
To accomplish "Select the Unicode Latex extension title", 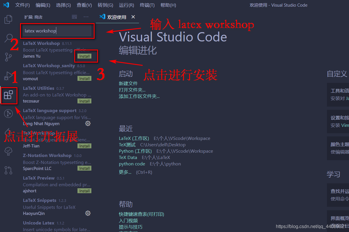I will [39, 223].
